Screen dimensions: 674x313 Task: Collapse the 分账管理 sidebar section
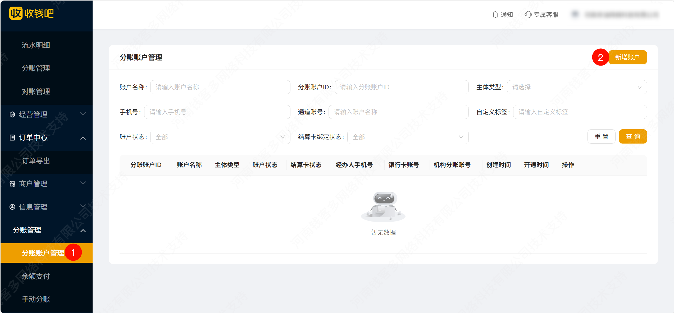click(83, 231)
